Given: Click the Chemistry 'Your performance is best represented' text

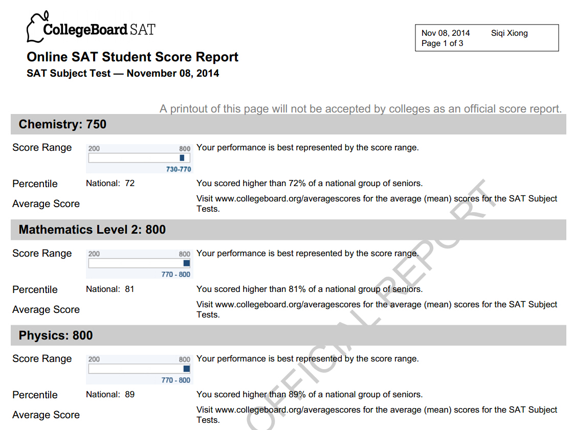Looking at the screenshot, I should pos(307,147).
